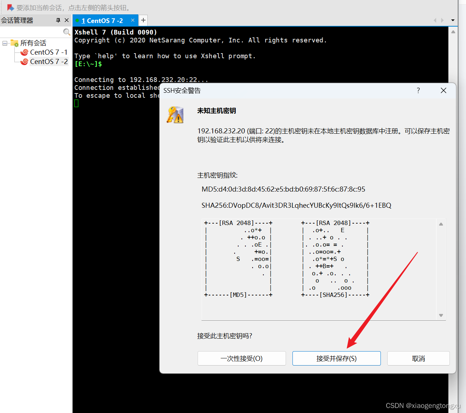The height and width of the screenshot is (413, 466).
Task: Click the session manager search icon
Action: point(66,32)
